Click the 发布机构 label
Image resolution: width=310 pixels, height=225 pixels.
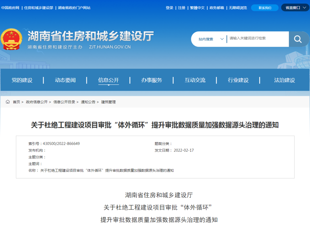[x=37, y=150]
